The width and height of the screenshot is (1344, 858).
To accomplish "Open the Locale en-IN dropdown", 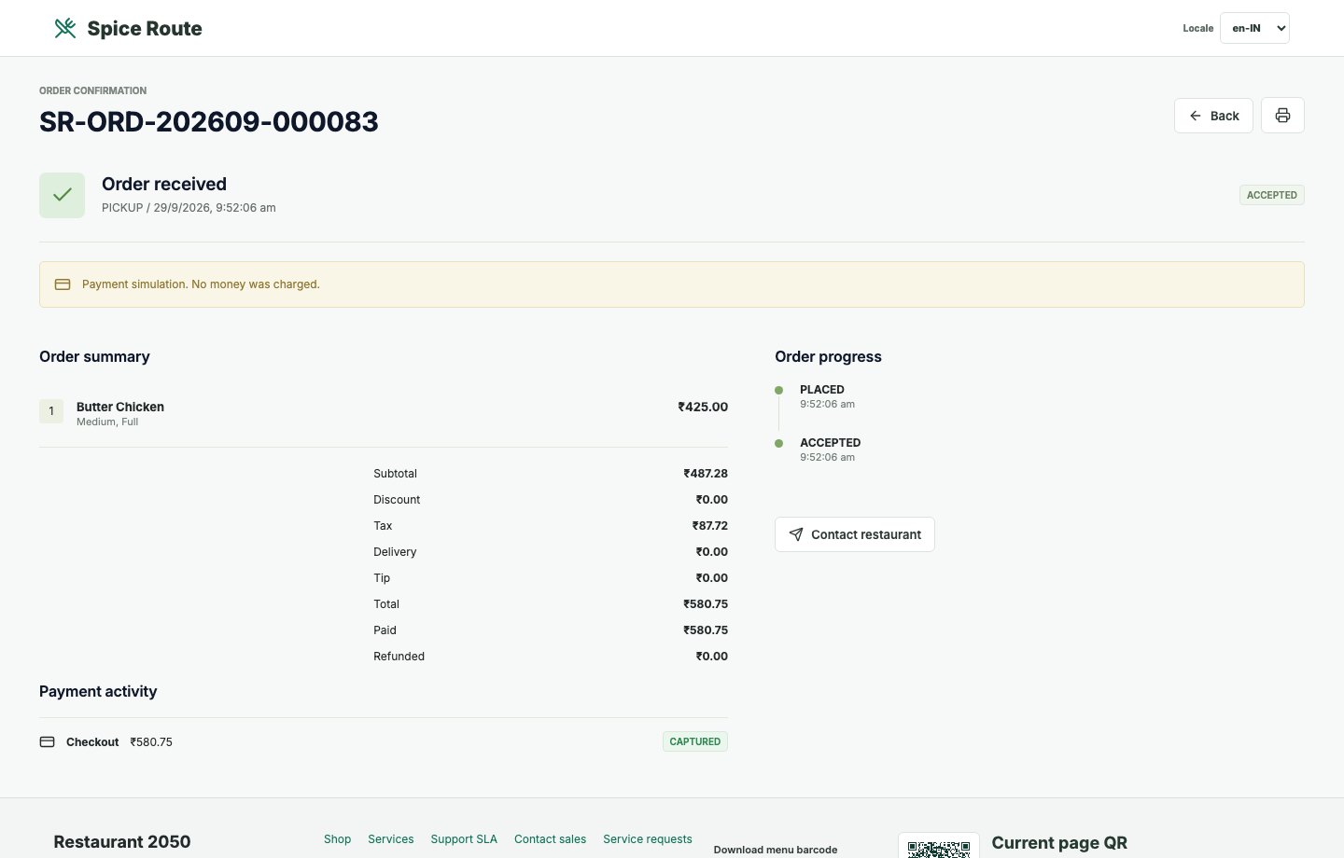I will point(1254,28).
